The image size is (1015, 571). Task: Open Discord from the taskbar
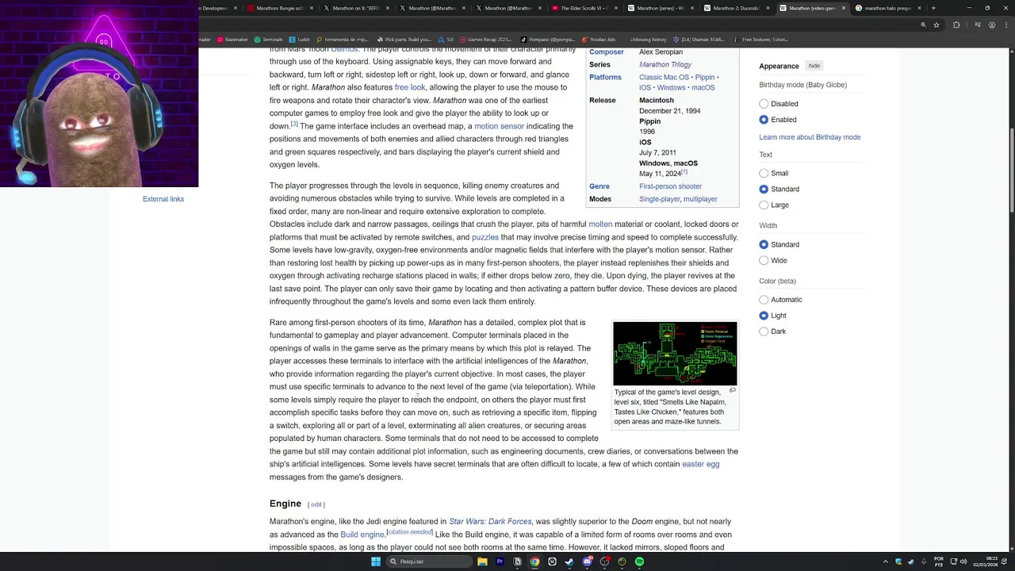[587, 561]
